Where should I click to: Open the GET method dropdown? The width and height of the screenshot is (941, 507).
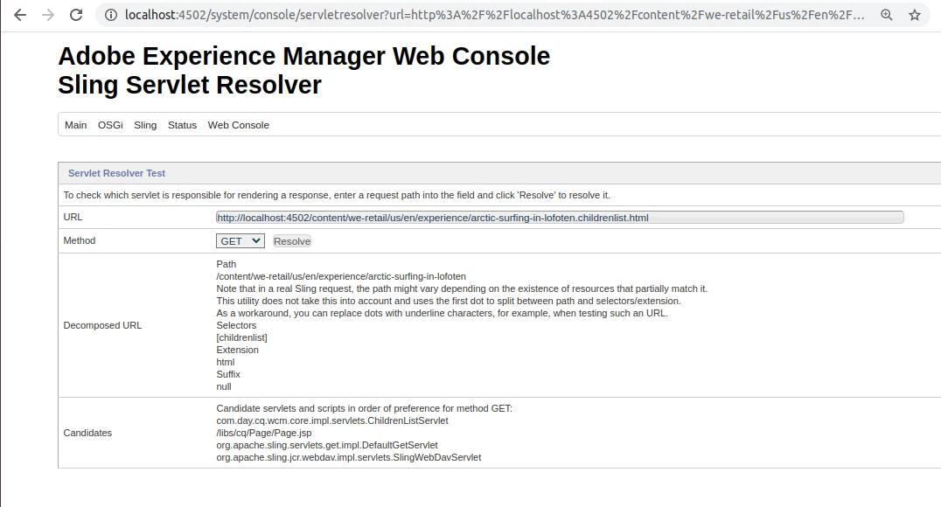coord(240,240)
